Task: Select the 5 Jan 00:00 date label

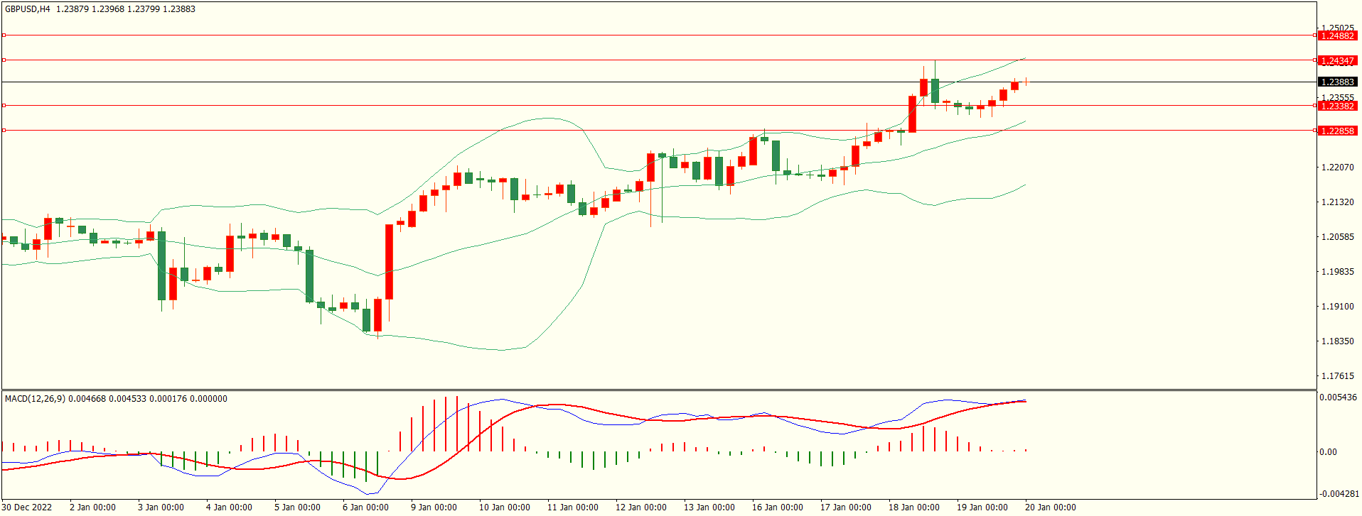Action: (x=297, y=507)
